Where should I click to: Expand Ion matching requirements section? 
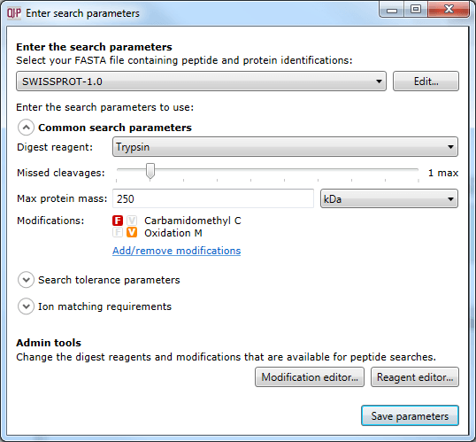(26, 306)
